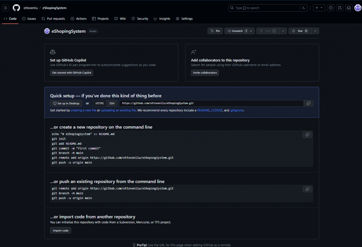Viewport: 362px width, 247px height.
Task: Open the issues icon in top header
Action: coord(331,8)
